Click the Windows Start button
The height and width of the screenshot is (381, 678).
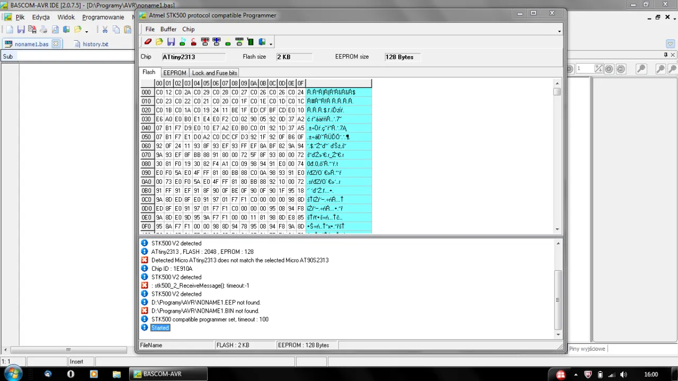point(12,374)
